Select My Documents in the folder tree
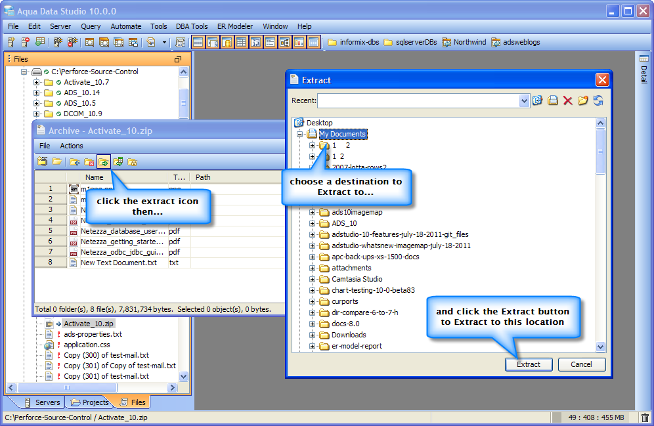This screenshot has width=654, height=426. (343, 134)
